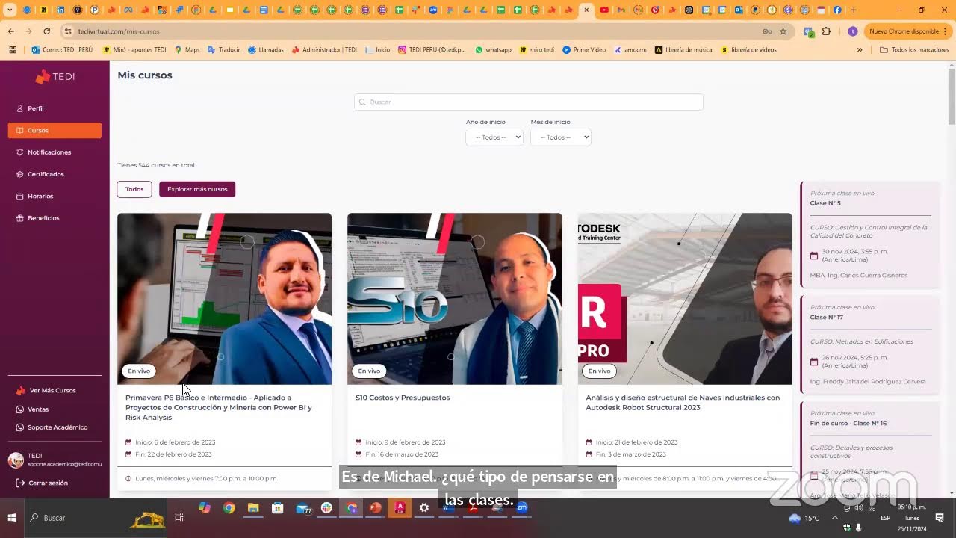Open the Llamadas bookmark
The height and width of the screenshot is (538, 956).
click(266, 50)
